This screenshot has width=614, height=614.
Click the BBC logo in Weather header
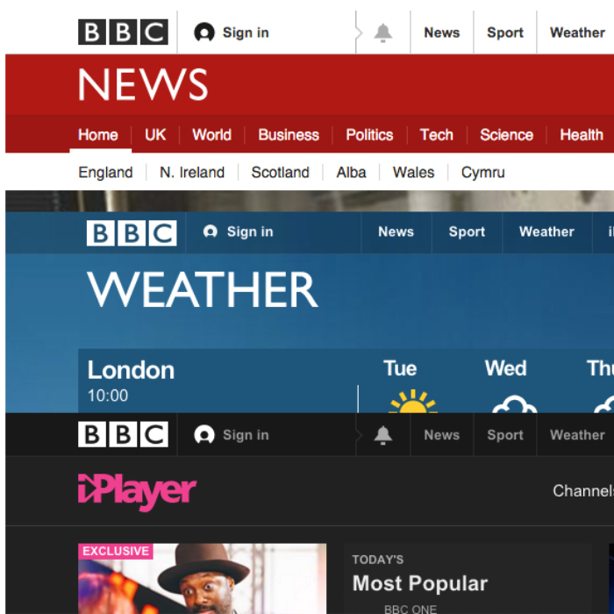point(131,232)
